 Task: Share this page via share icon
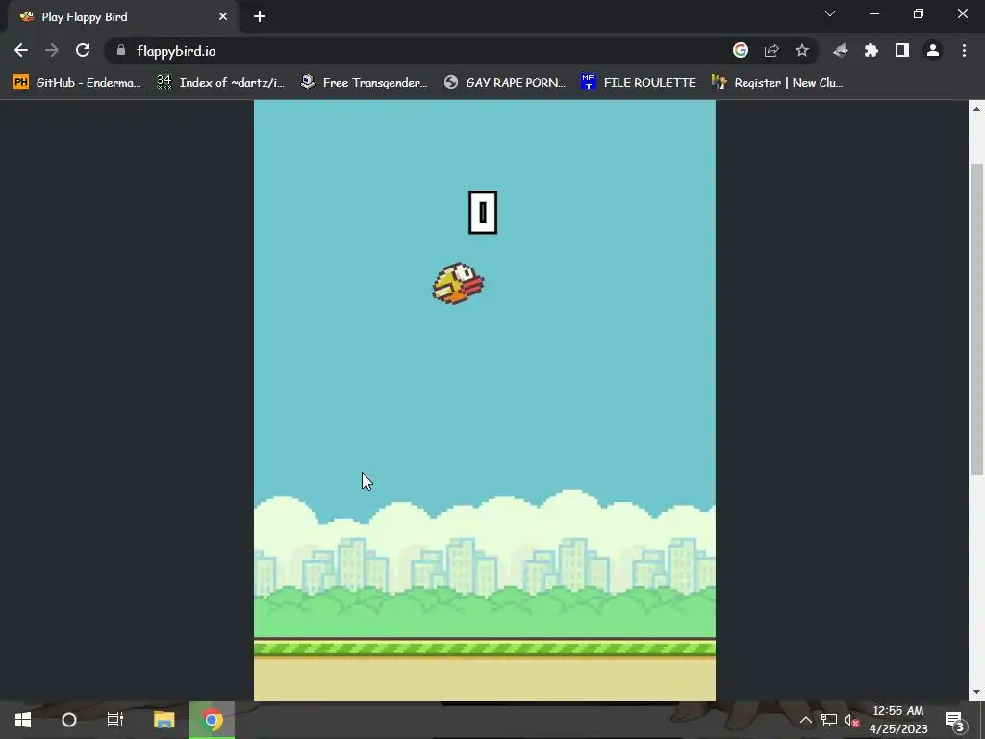(771, 50)
